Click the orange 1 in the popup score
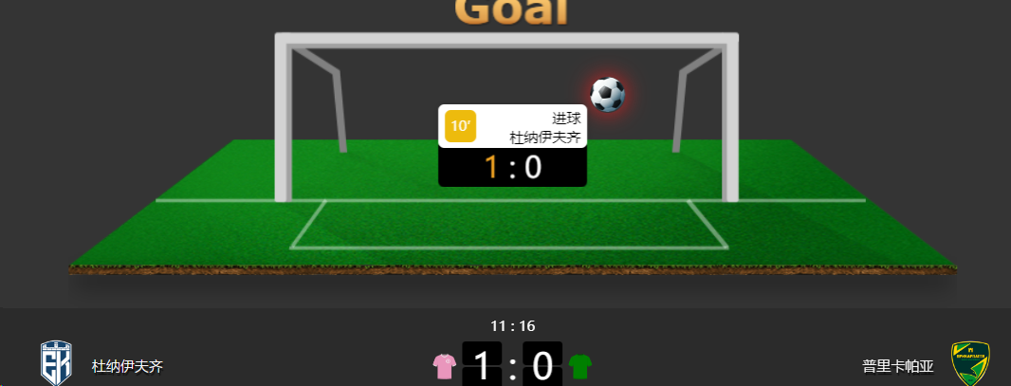Image resolution: width=1011 pixels, height=386 pixels. tap(491, 167)
